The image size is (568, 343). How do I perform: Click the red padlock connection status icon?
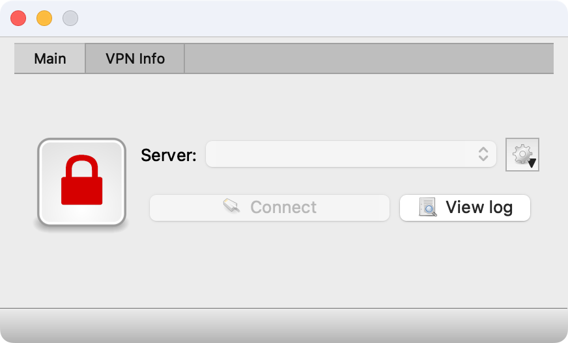pos(82,181)
